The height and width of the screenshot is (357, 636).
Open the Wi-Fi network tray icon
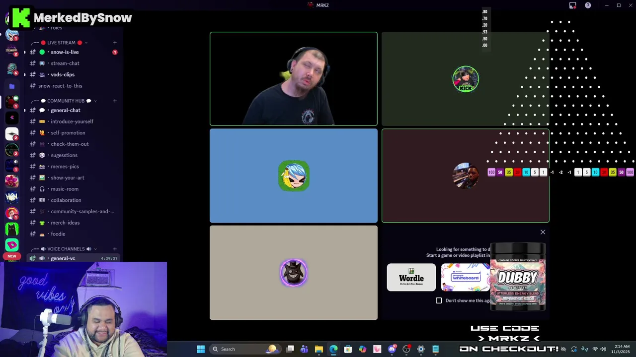click(x=595, y=349)
